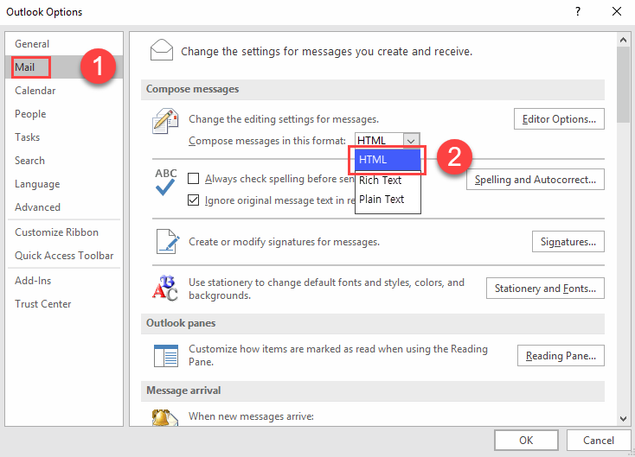The height and width of the screenshot is (457, 635).
Task: Open the help question mark
Action: tap(578, 11)
